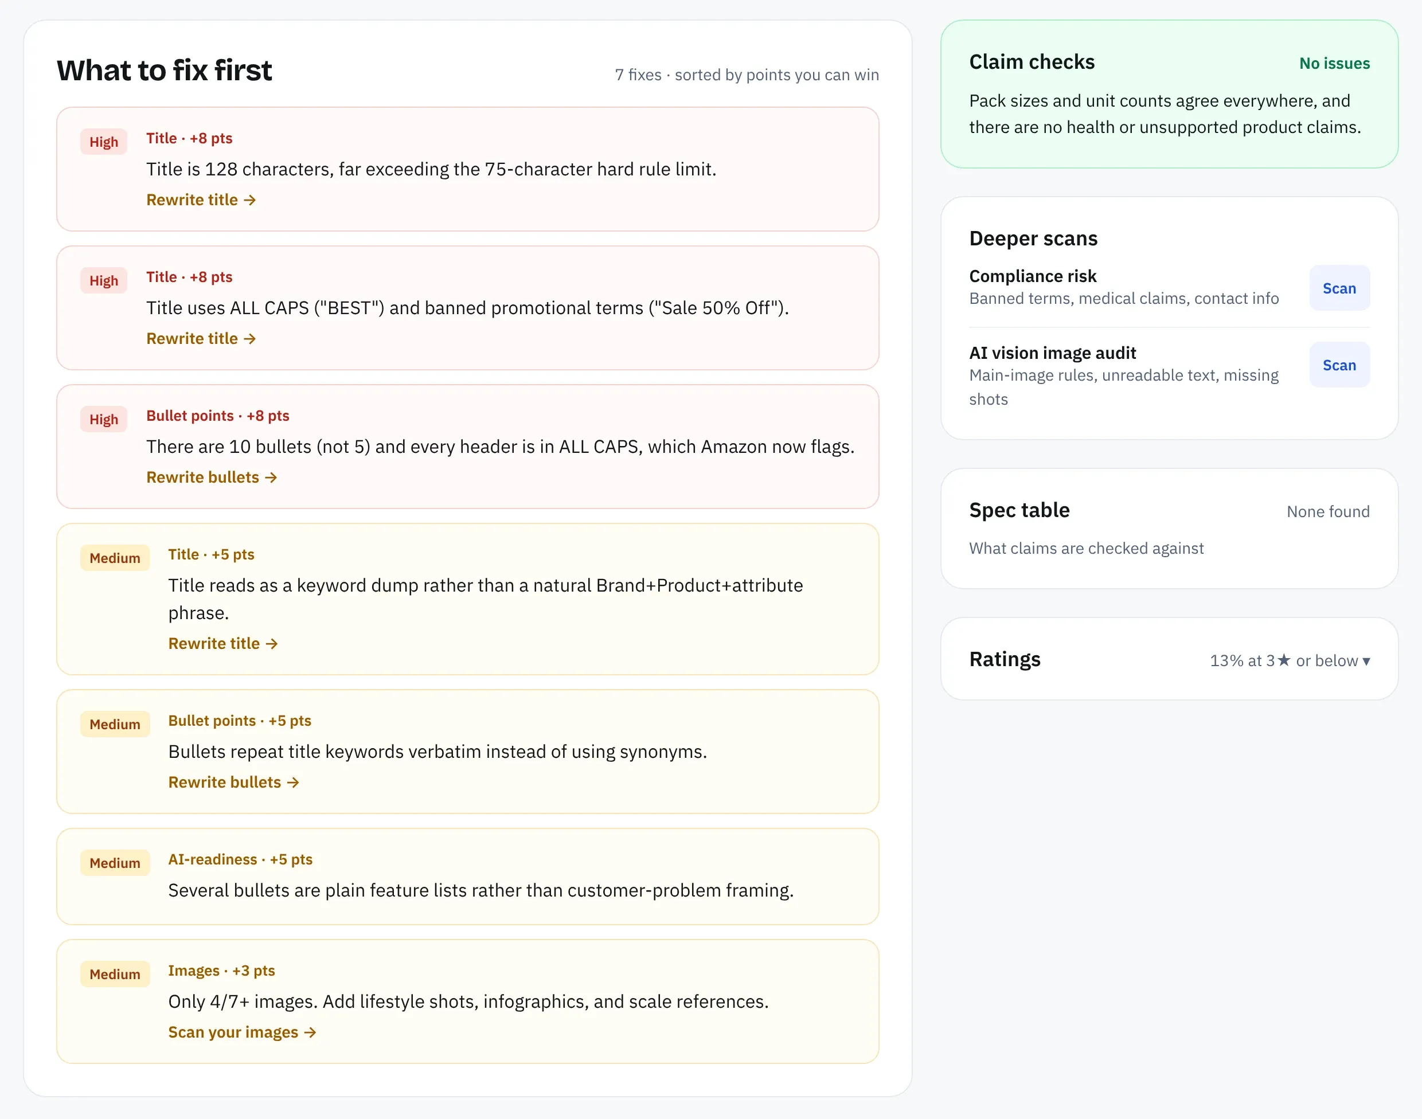Screen dimensions: 1422x1119
Task: Open Rewrite bullets link under 10 bullets fix
Action: (x=212, y=478)
